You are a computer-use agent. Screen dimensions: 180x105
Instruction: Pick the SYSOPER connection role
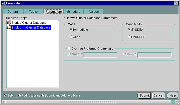pyautogui.click(x=129, y=37)
